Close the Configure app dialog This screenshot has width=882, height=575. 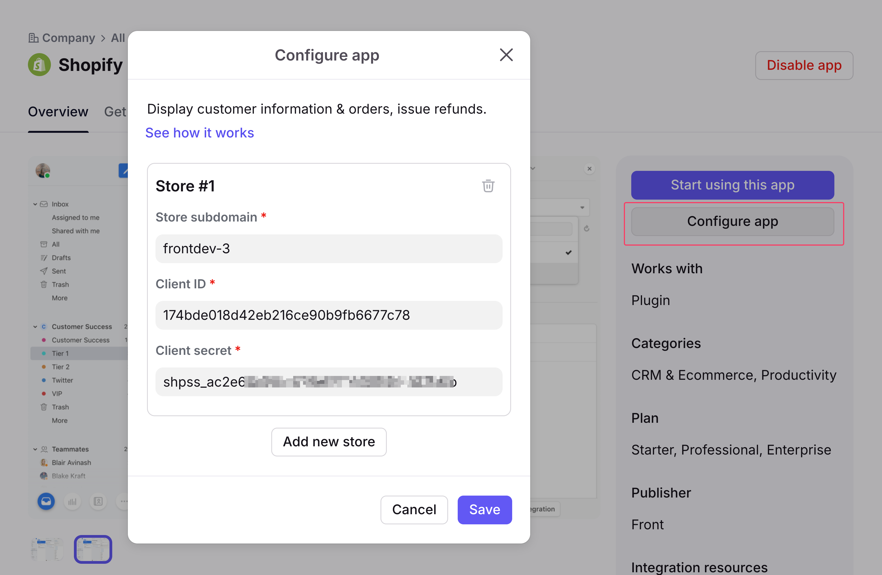point(506,55)
